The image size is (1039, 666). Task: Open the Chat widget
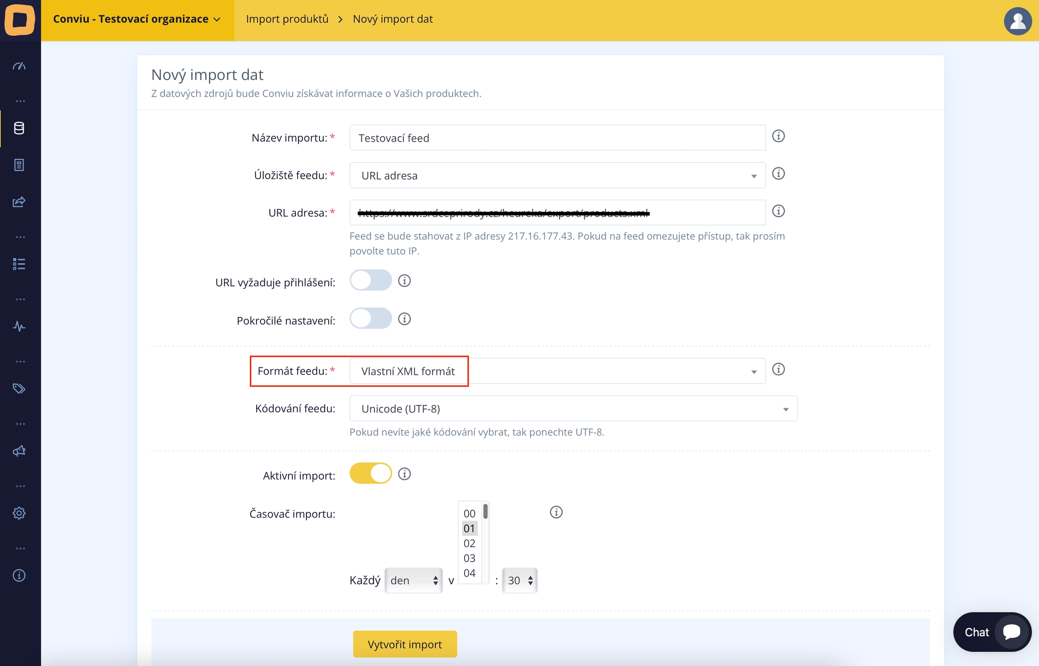(x=992, y=632)
